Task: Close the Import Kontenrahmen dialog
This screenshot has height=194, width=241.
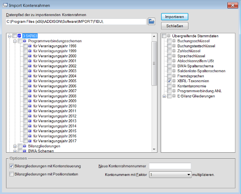Action: point(233,5)
